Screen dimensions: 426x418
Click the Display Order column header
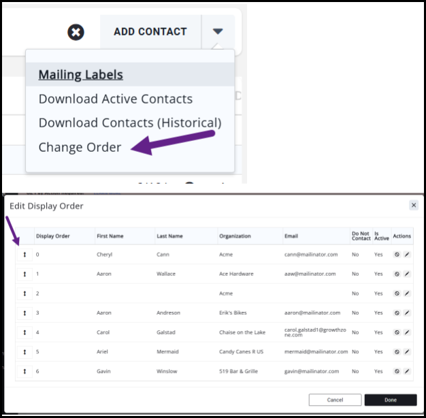point(53,236)
